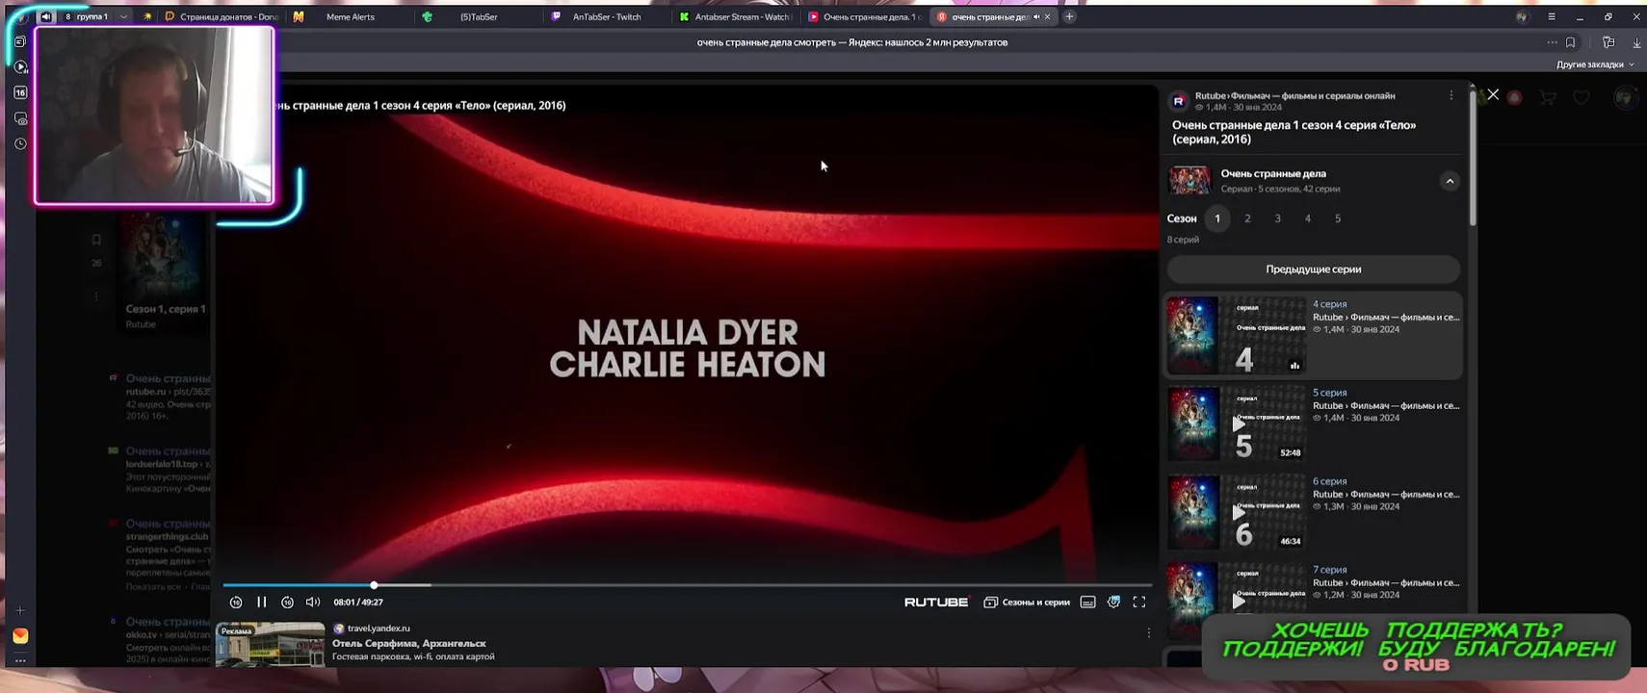Image resolution: width=1647 pixels, height=693 pixels.
Task: Mute the Rutube player volume
Action: coord(313,602)
